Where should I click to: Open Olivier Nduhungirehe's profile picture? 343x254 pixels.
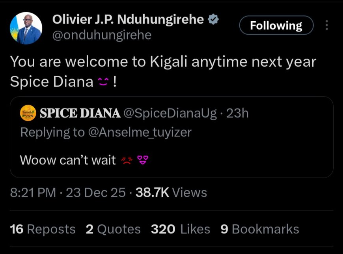pos(26,28)
